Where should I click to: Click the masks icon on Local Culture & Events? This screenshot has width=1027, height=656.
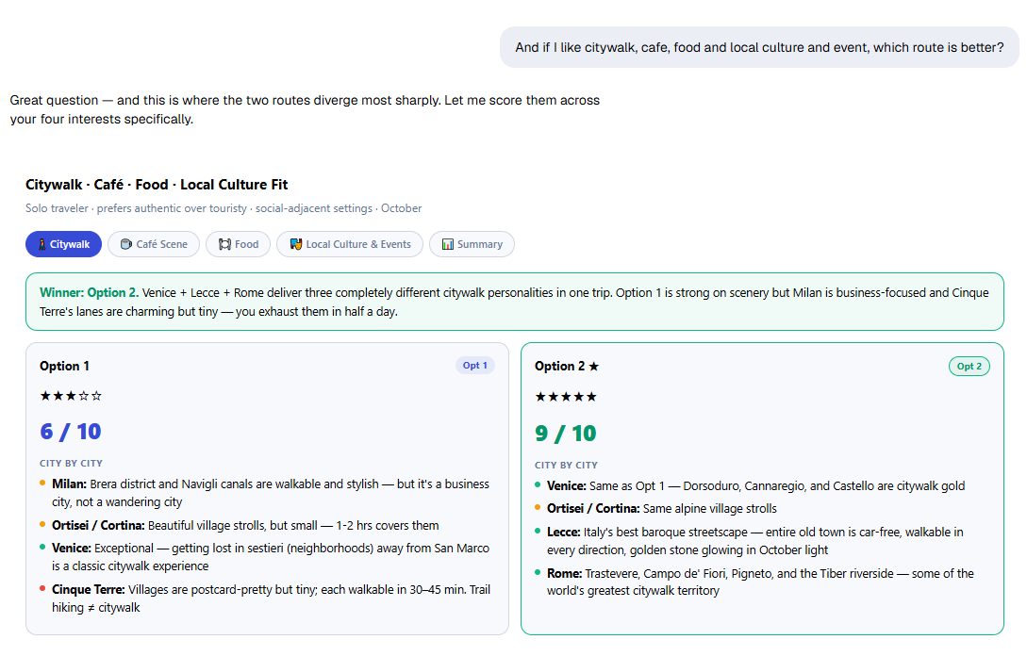click(296, 244)
